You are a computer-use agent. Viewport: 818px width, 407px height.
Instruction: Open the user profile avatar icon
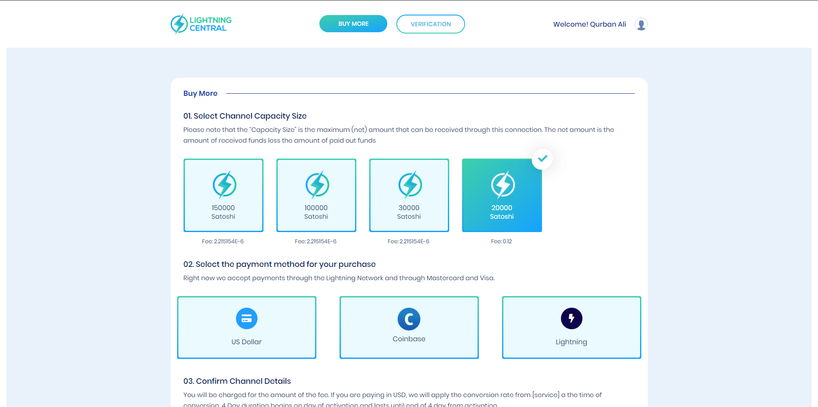coord(641,24)
